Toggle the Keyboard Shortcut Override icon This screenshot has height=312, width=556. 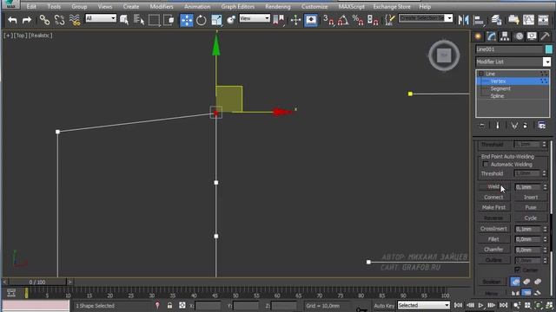311,20
